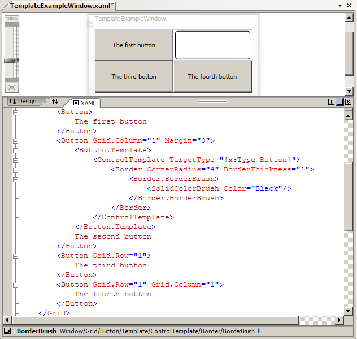Collapse the ControlTemplate node
Screen dimensions: 357x339
[x=15, y=160]
